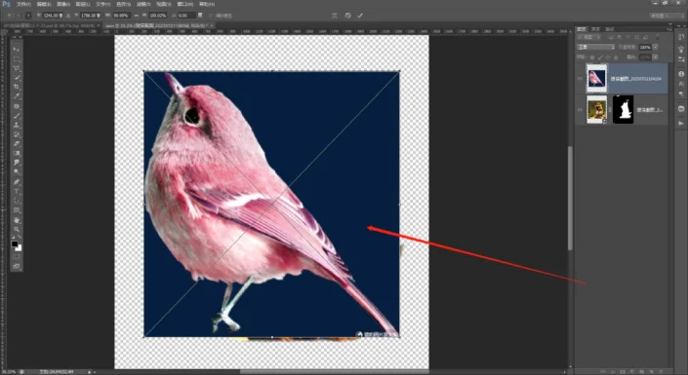Click the reference point location grid
The image size is (688, 375).
point(28,16)
